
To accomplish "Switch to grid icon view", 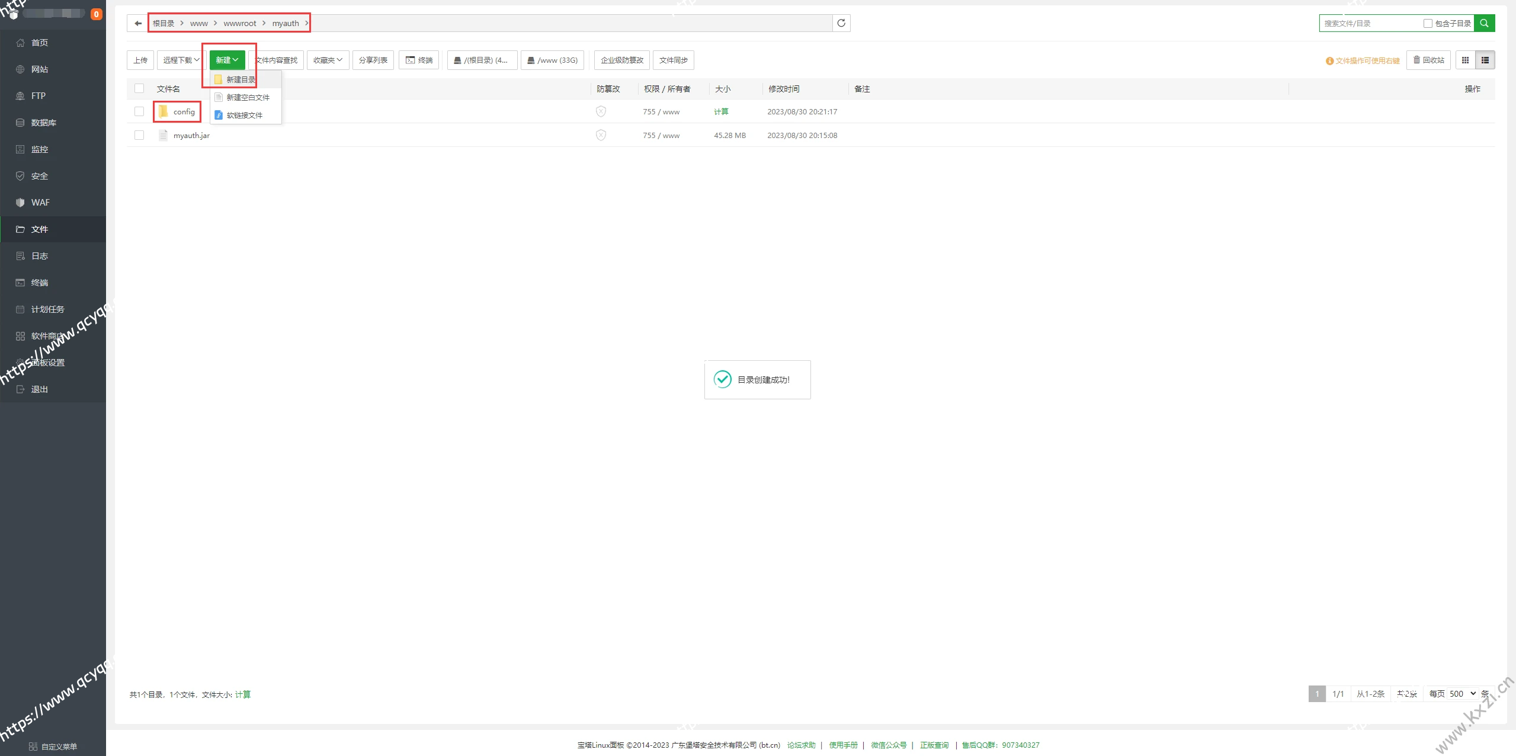I will [1465, 60].
